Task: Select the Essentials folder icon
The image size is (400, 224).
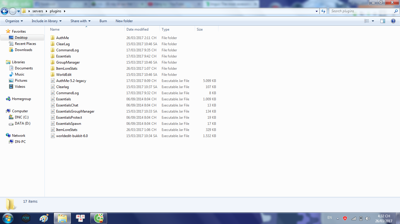Action: pyautogui.click(x=53, y=56)
